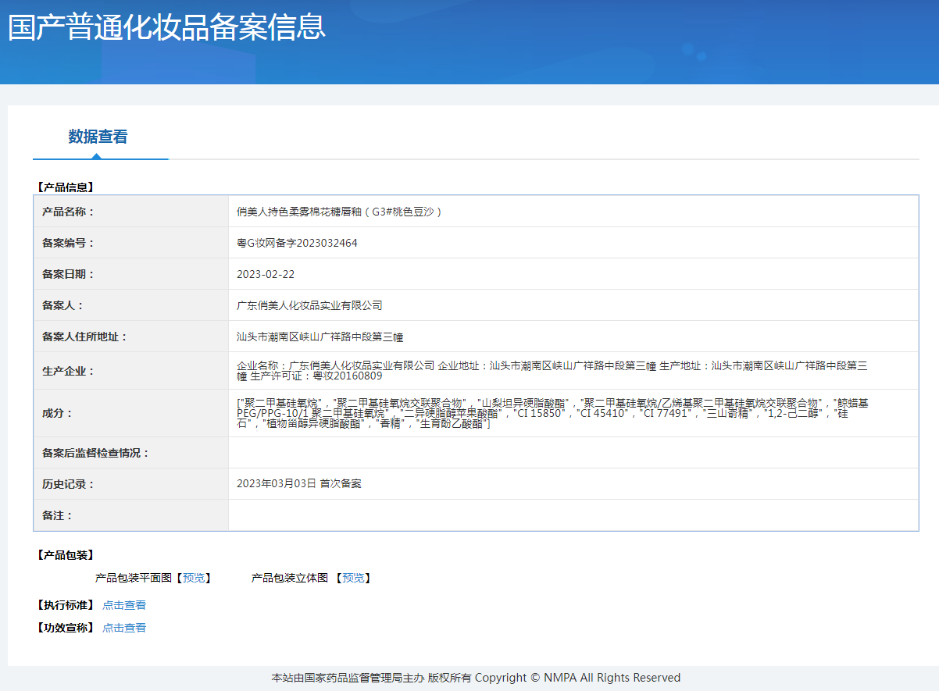This screenshot has height=691, width=939.
Task: Click the product name value 俏美人持色柔雾棉花糖唇釉
Action: coord(339,212)
